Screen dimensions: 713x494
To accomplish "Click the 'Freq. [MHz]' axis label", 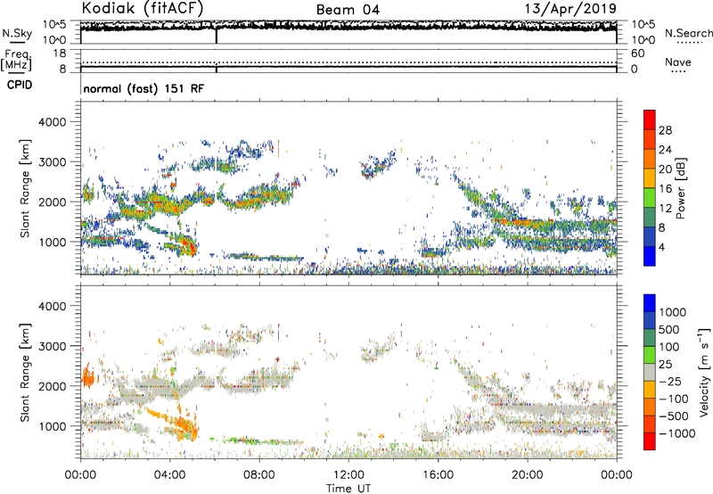I will (16, 61).
